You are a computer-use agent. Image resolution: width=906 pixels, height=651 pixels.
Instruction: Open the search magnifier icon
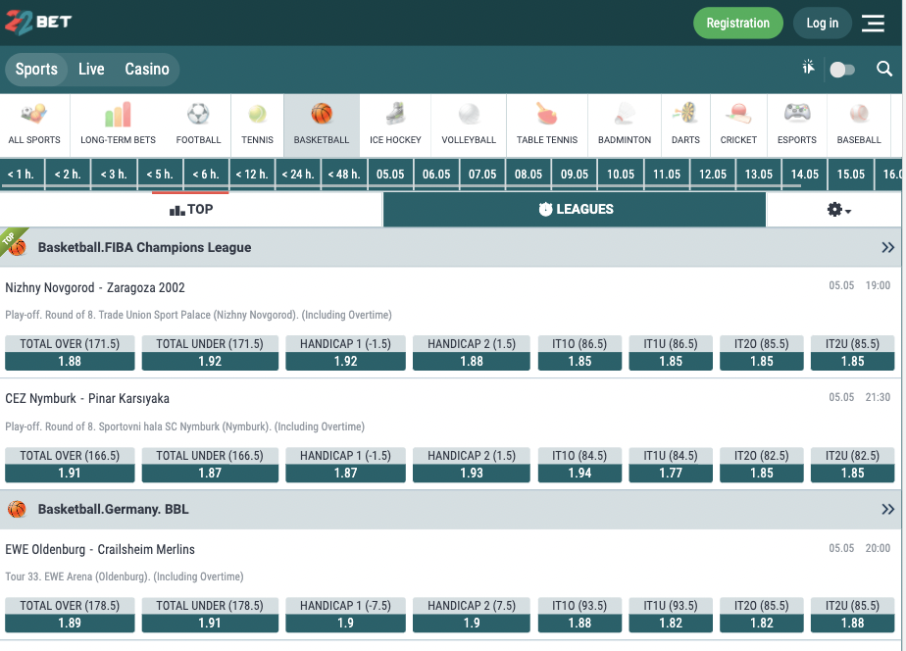click(x=884, y=69)
